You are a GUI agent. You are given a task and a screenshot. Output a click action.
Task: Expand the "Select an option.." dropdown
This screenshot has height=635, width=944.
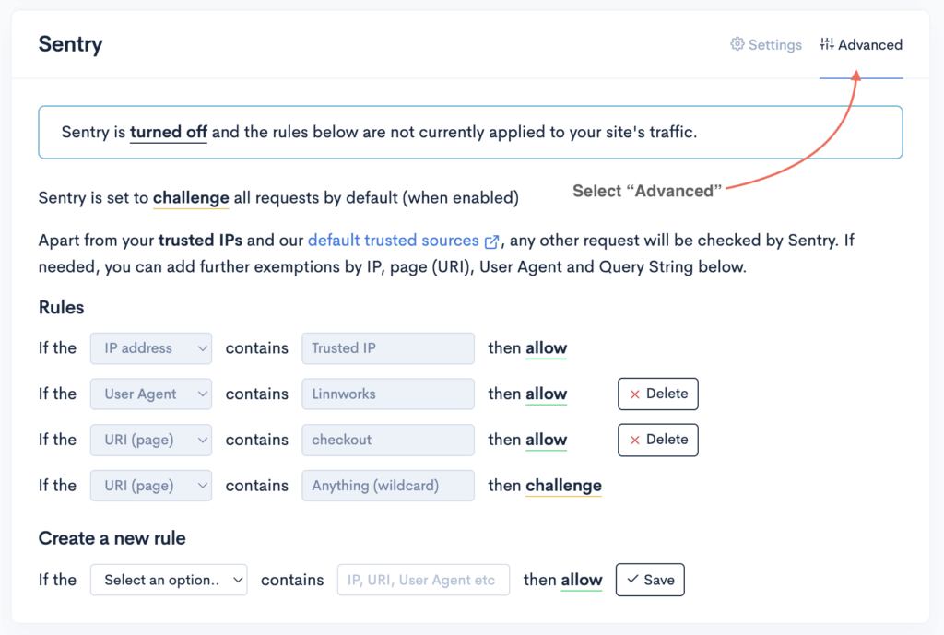[x=169, y=581]
